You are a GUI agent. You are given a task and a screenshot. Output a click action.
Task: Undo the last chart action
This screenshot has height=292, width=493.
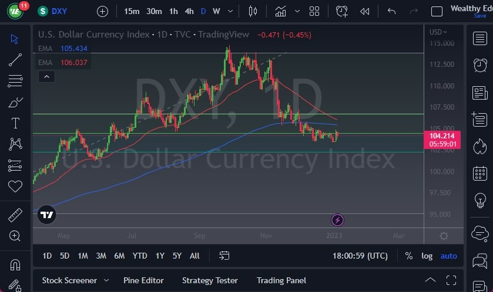[391, 11]
